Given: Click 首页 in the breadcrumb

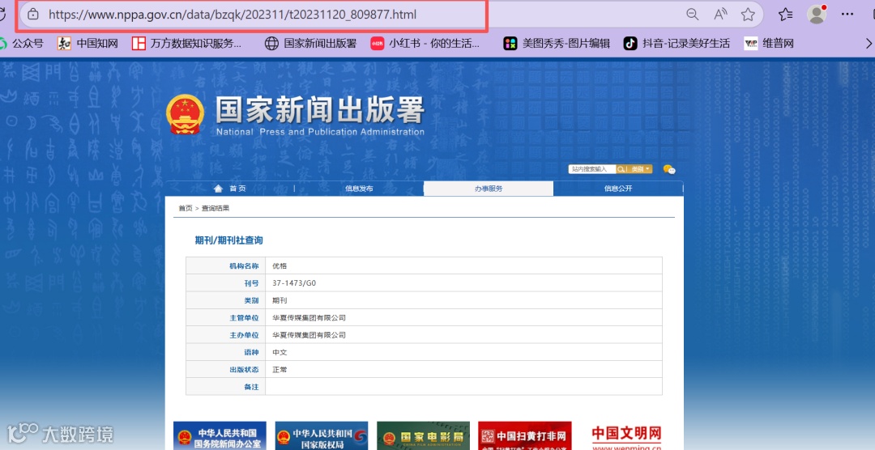Looking at the screenshot, I should (x=186, y=208).
